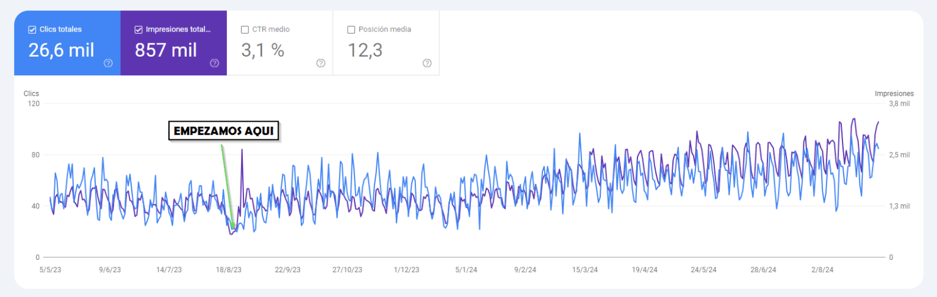Viewport: 937px width, 297px height.
Task: Click the 15/3/24 date label
Action: [x=584, y=270]
